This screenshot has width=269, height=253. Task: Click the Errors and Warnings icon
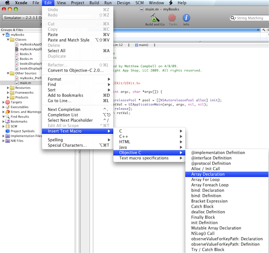[x=7, y=112]
